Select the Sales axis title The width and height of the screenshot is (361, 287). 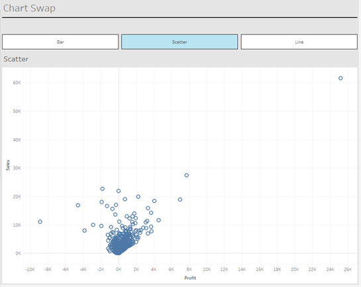tap(8, 165)
